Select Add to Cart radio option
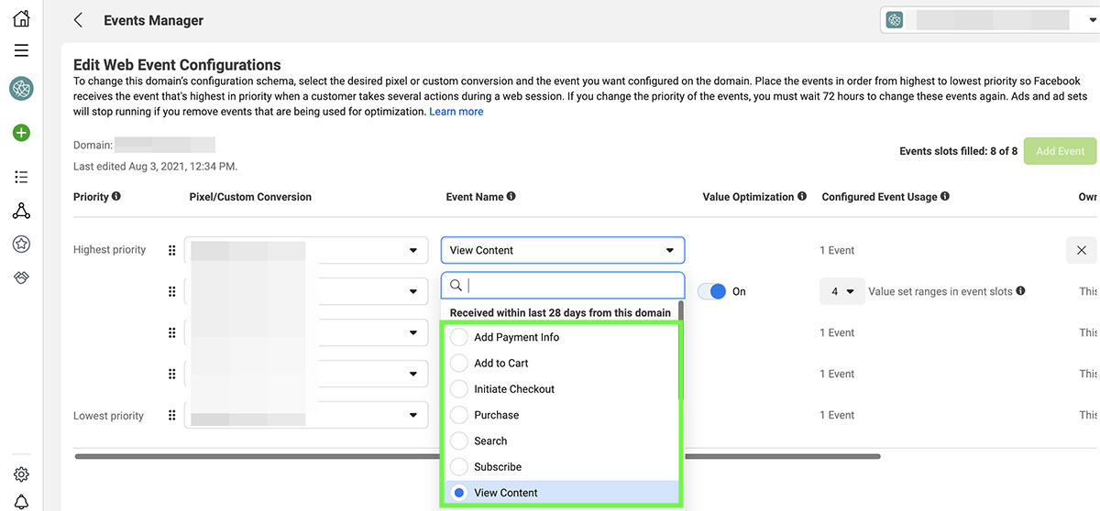The height and width of the screenshot is (511, 1100). (459, 364)
